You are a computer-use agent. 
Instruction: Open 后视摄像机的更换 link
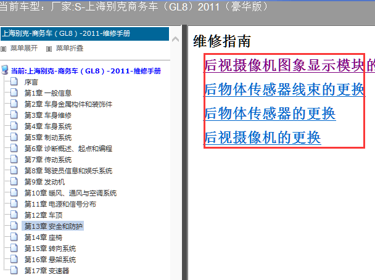pos(262,138)
